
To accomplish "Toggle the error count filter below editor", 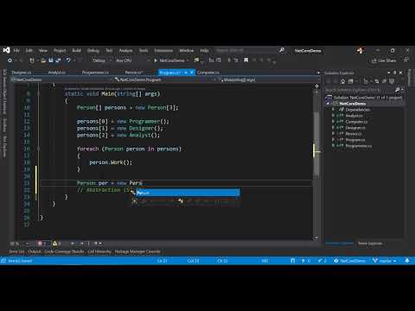I will point(42,244).
